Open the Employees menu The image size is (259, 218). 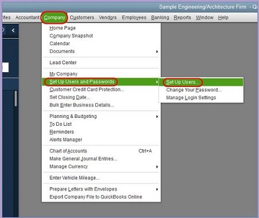[x=134, y=18]
